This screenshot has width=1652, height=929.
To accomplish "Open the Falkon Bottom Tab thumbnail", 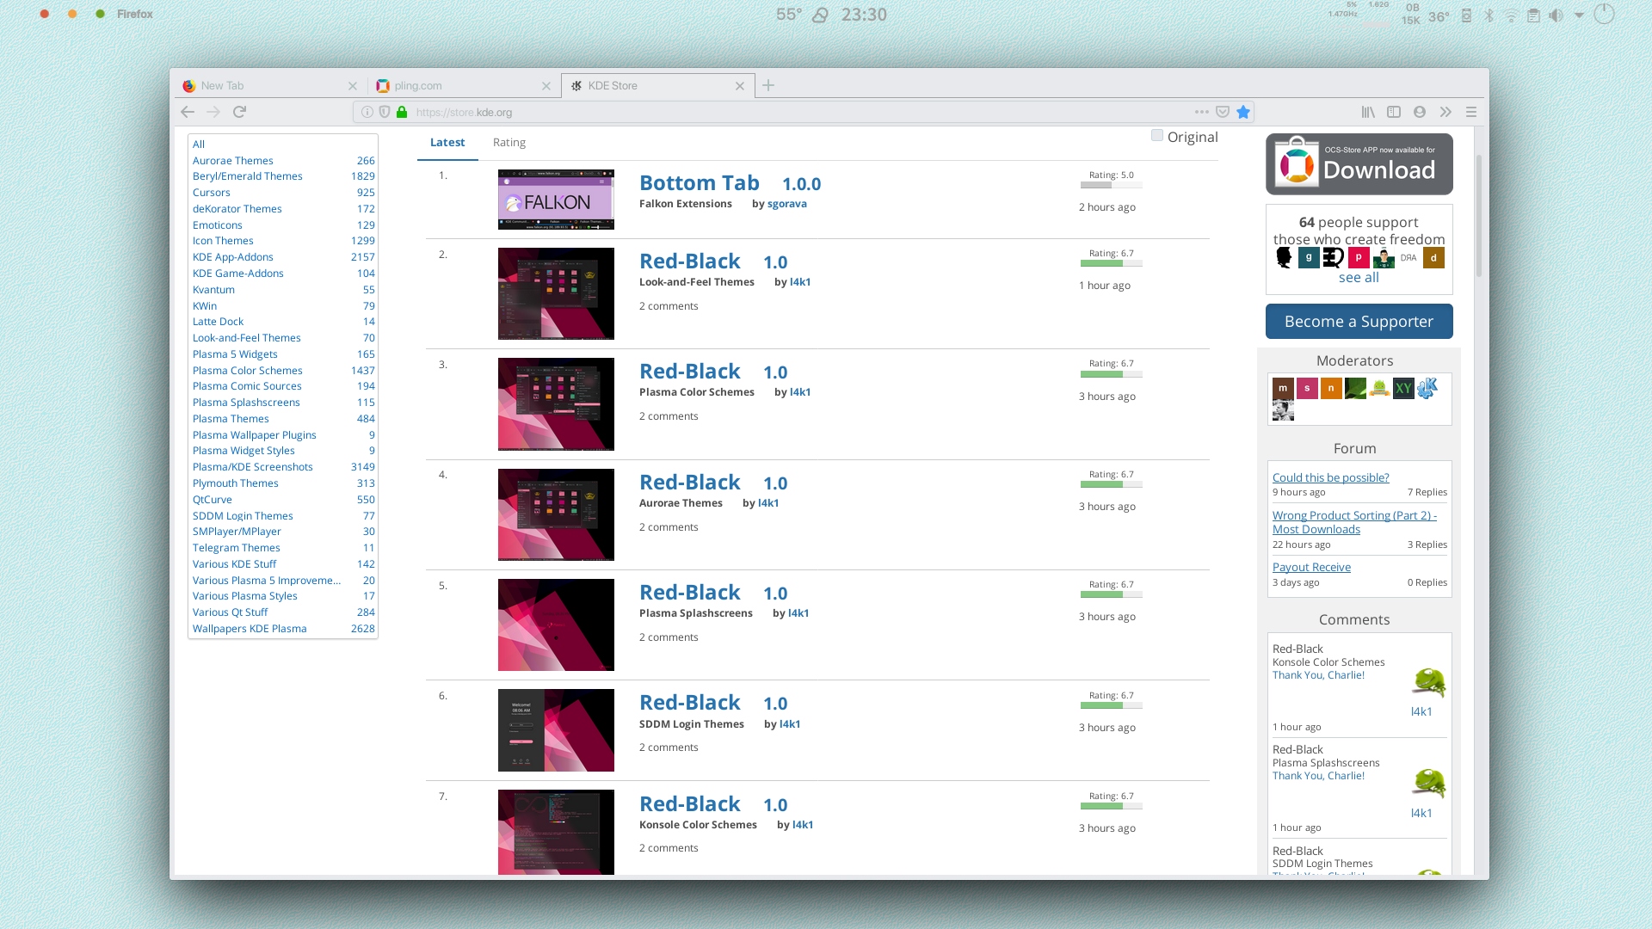I will 556,200.
